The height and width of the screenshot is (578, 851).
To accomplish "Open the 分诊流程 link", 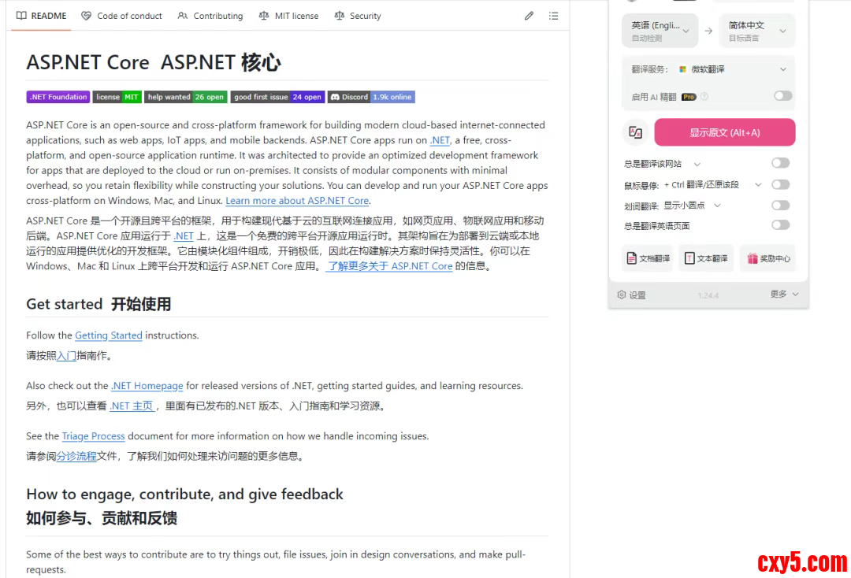I will click(x=76, y=456).
